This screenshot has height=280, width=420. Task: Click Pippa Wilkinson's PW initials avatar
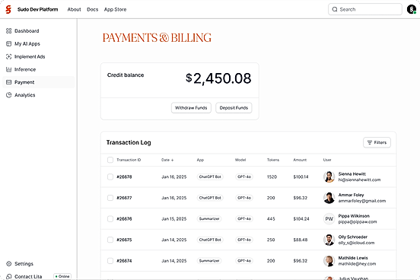point(329,219)
